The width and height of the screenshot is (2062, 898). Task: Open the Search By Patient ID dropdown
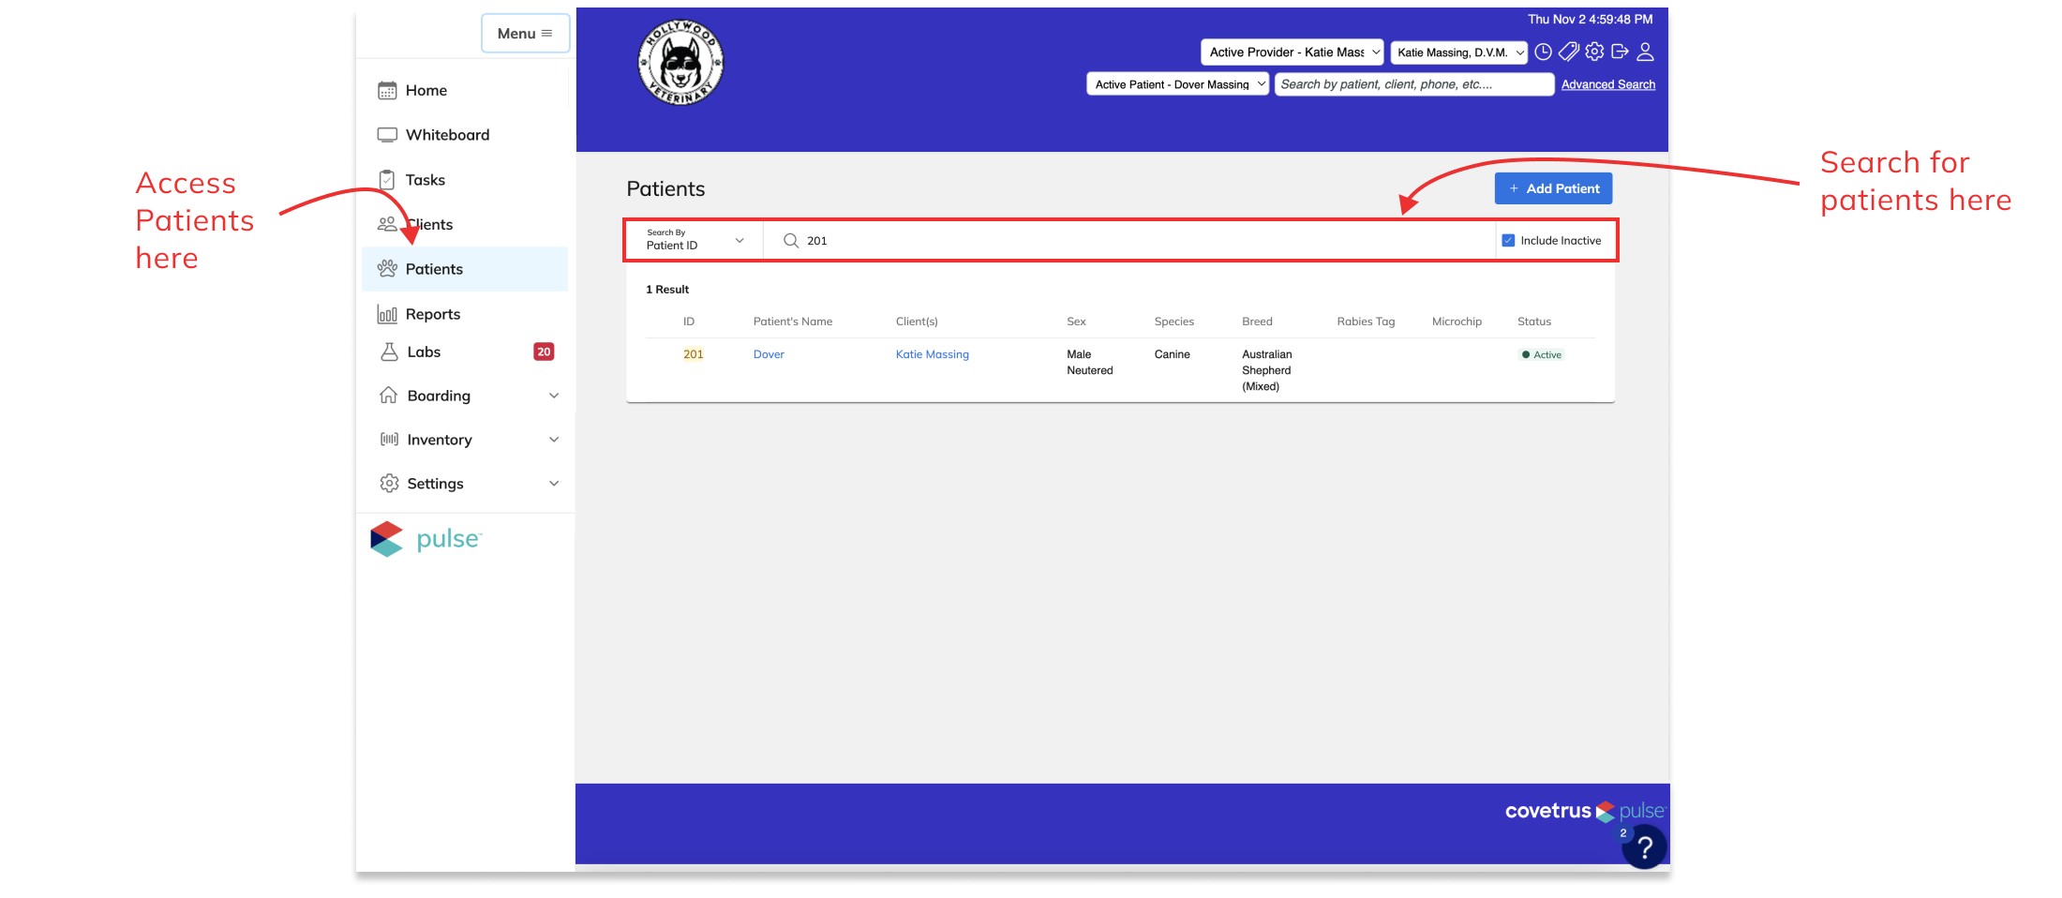point(695,241)
